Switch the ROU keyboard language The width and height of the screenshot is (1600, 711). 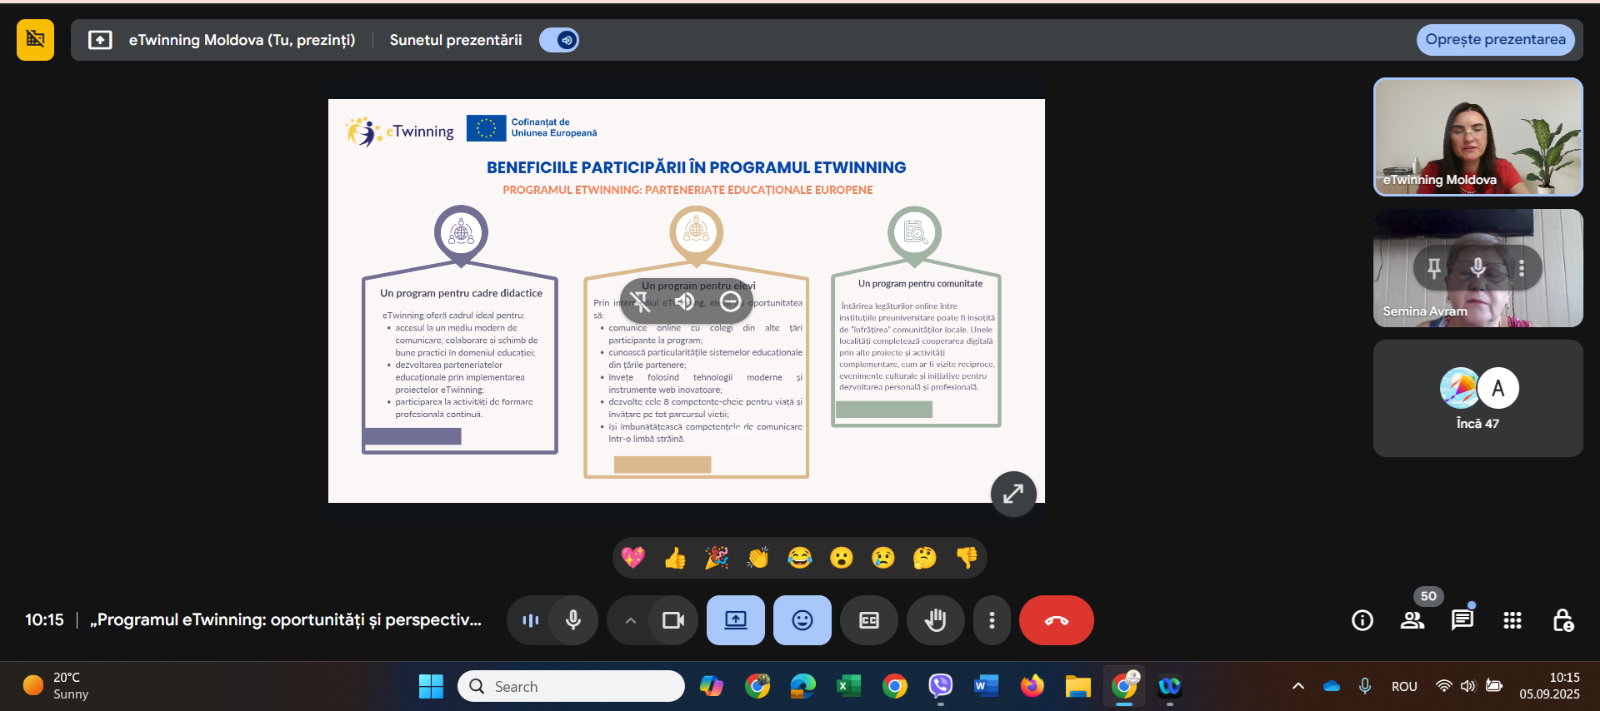point(1404,687)
